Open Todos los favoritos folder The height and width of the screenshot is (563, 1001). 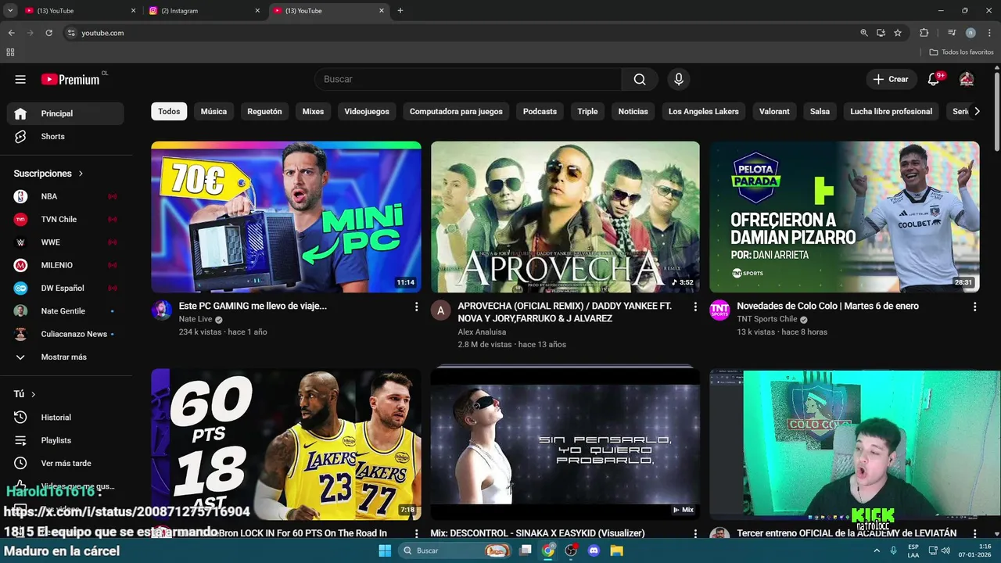pos(961,52)
